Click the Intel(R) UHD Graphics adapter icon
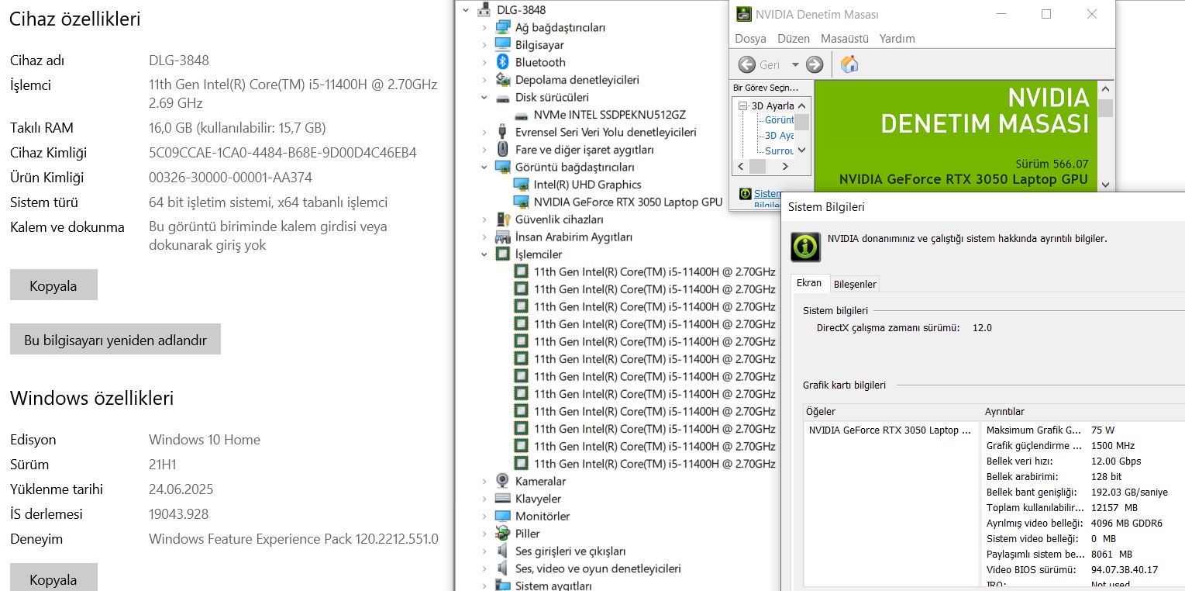 click(x=521, y=185)
